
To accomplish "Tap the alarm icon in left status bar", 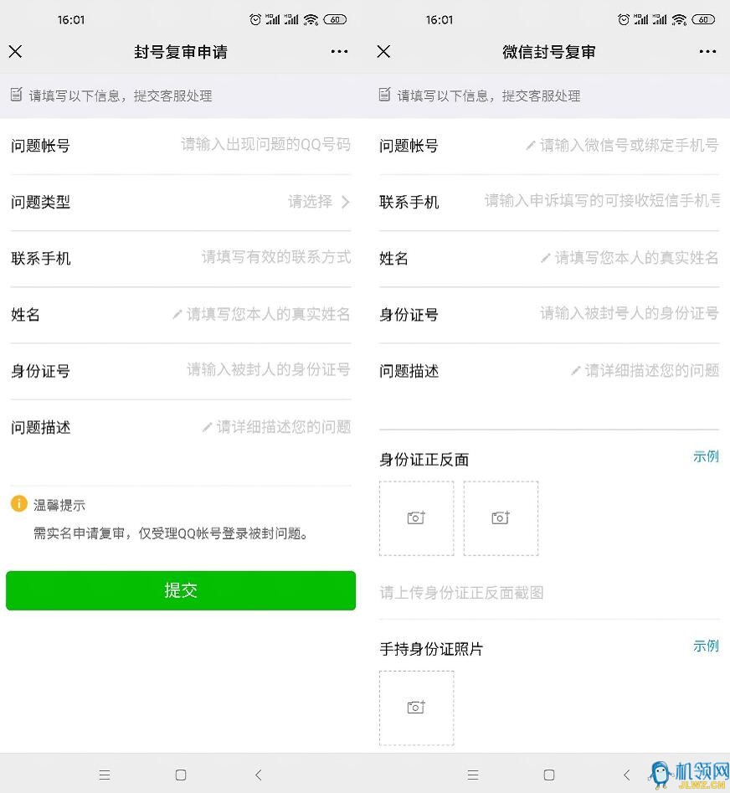I will (x=255, y=19).
